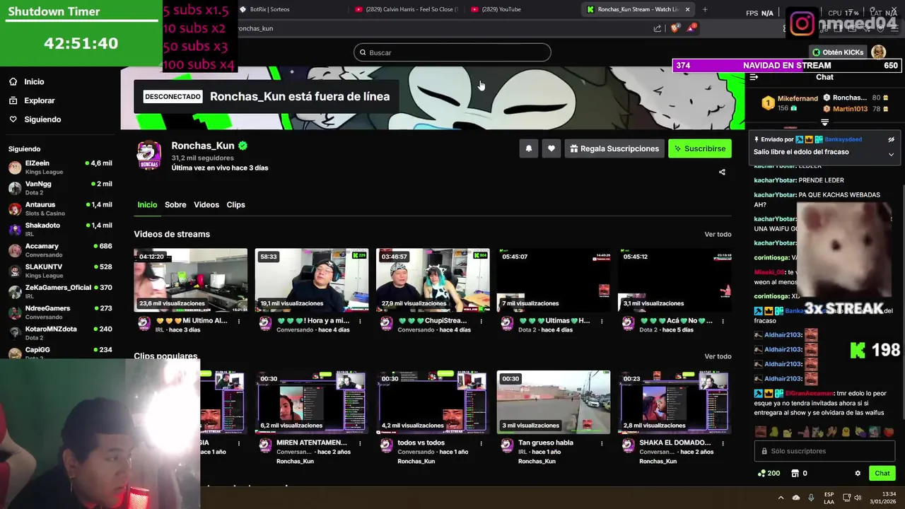This screenshot has height=509, width=905.
Task: Click the Brave Rewards triangle icon
Action: pyautogui.click(x=691, y=28)
